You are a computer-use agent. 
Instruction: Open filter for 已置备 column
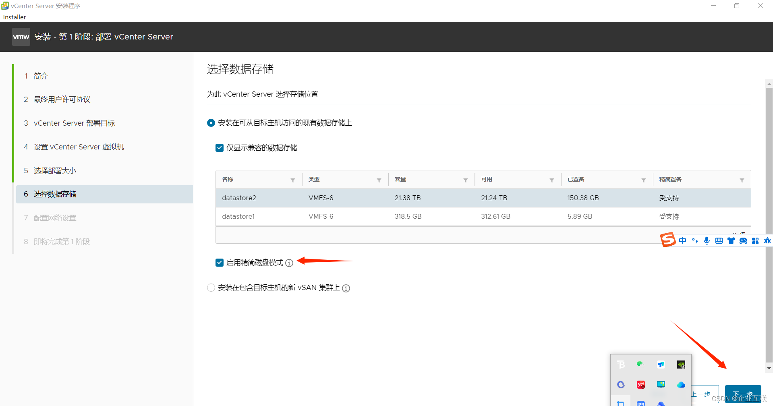point(644,180)
